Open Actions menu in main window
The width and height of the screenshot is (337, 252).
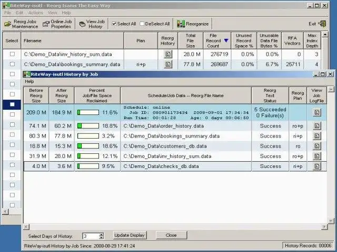[x=35, y=13]
